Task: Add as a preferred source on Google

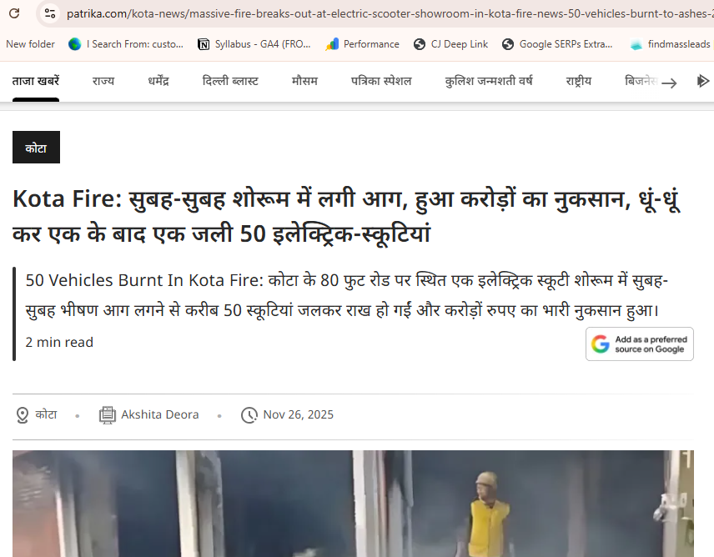Action: [x=640, y=344]
